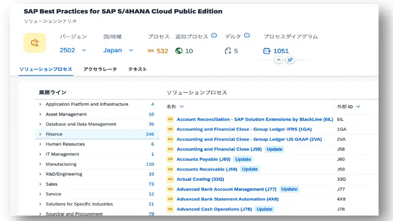Viewport: 393px width, 221px height.
Task: Collapse header using the up chevron button
Action: coord(279,60)
